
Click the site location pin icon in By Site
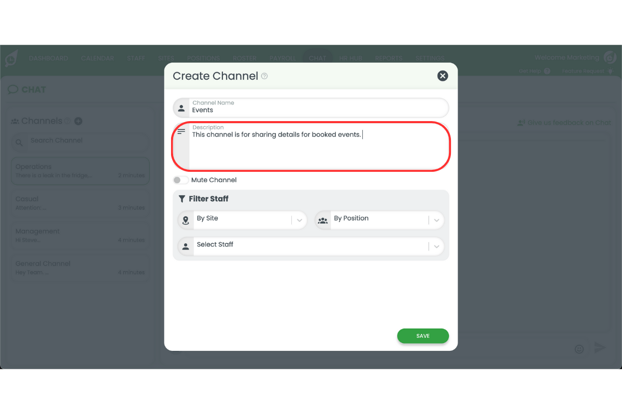tap(185, 220)
